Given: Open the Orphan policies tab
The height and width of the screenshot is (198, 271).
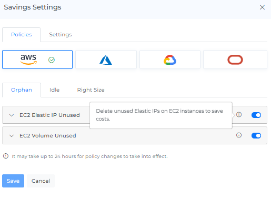Looking at the screenshot, I should tap(22, 90).
